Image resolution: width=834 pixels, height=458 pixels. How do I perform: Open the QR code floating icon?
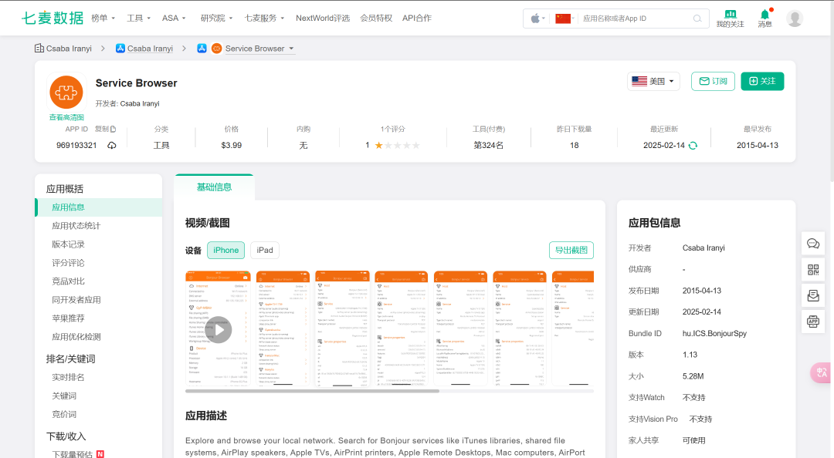coord(813,270)
